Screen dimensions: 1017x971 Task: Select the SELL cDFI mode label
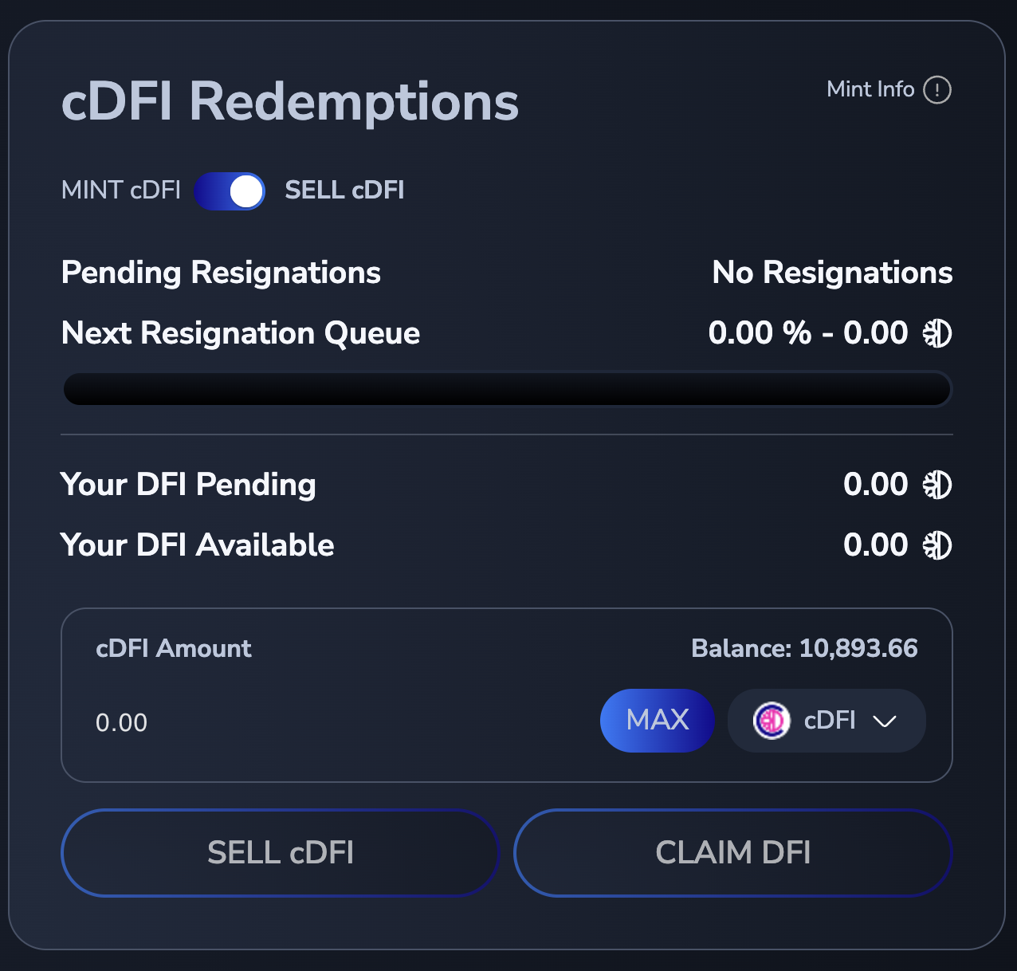[344, 191]
